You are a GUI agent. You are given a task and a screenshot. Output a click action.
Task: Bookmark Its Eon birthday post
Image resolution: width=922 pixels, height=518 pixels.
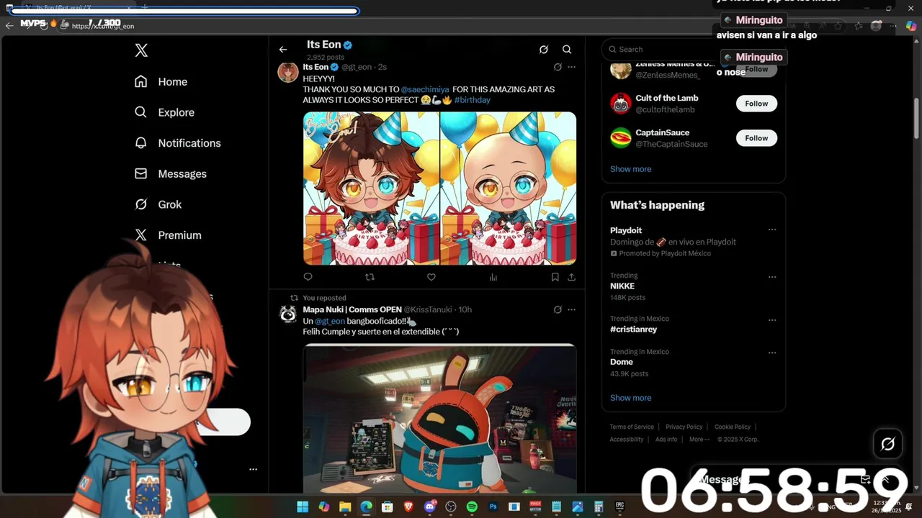tap(555, 277)
